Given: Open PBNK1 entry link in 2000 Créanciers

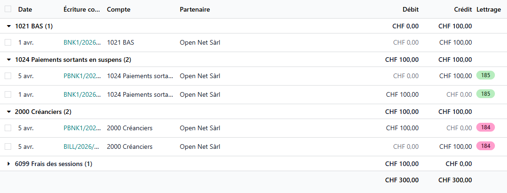Looking at the screenshot, I should coord(82,128).
